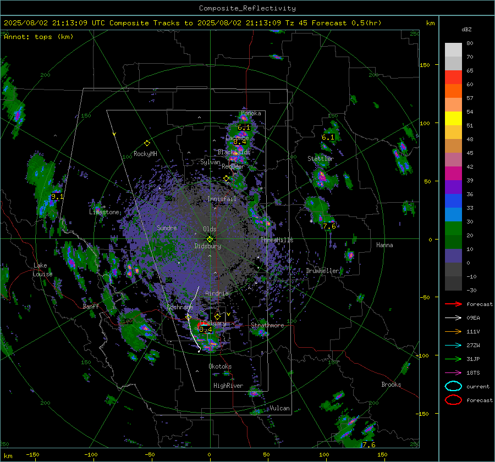Click the green 31JP arrow legend icon
Screen dimensions: 495x462
click(453, 359)
